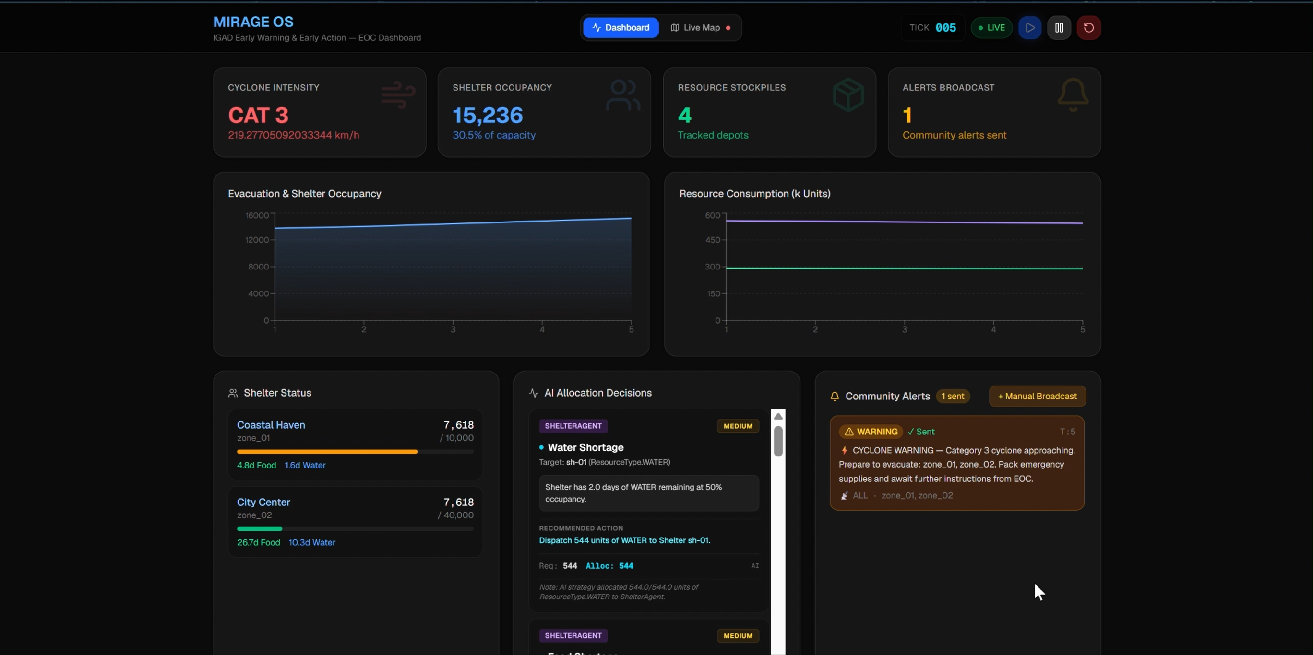Click the scroll up arrow in allocation list
The image size is (1313, 655).
(778, 417)
